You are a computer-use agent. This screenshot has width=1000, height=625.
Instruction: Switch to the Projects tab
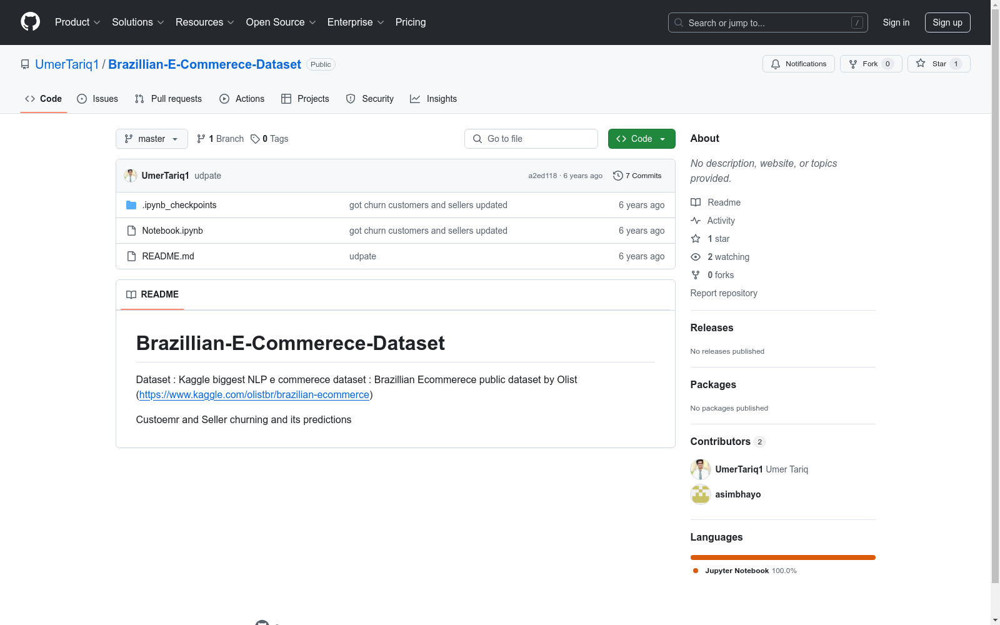(x=305, y=99)
